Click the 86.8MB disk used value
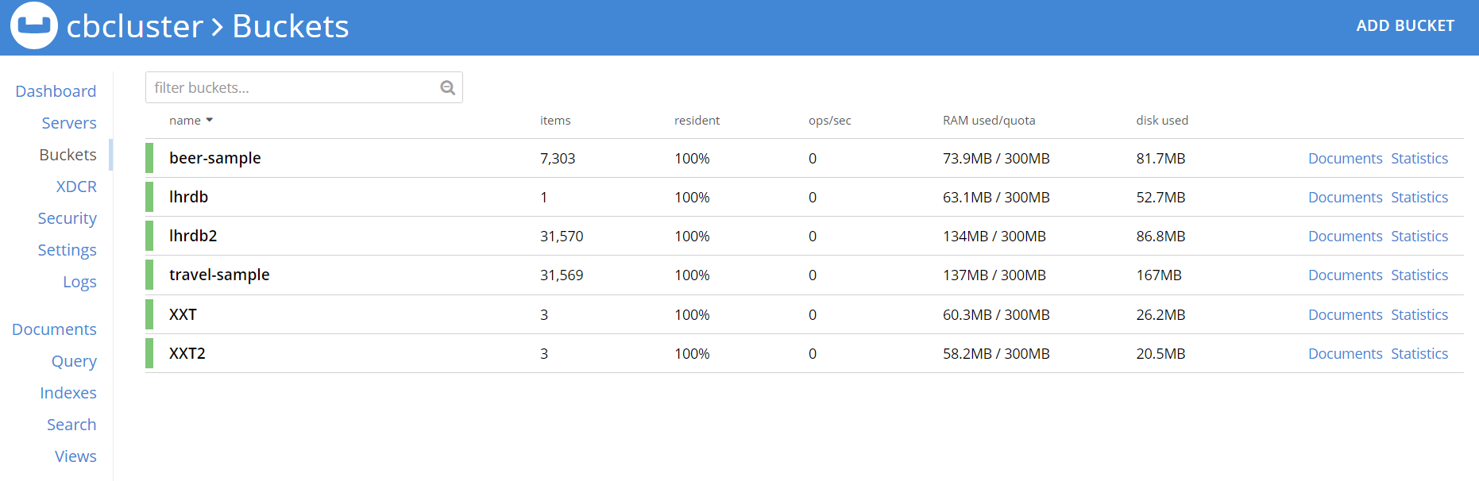The height and width of the screenshot is (481, 1479). (1160, 236)
